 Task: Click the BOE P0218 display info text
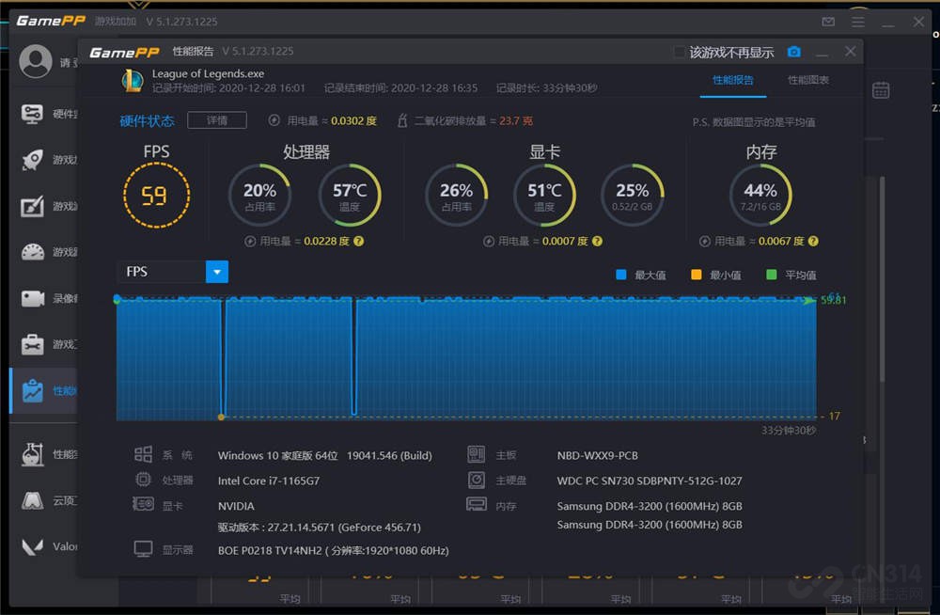(x=333, y=550)
